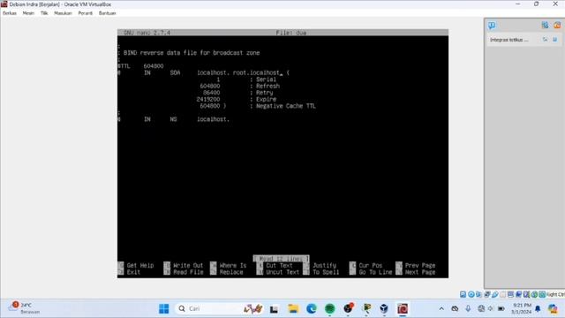Open the Berkas menu
565x318 pixels.
coord(10,13)
